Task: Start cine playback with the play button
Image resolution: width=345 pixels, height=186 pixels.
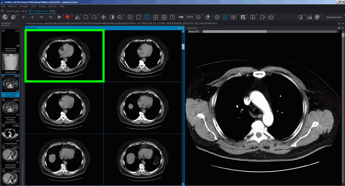Action: (59, 17)
